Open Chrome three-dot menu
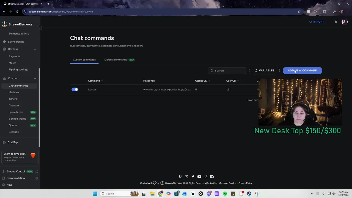Screen dimensions: 352x198 pos(348,12)
